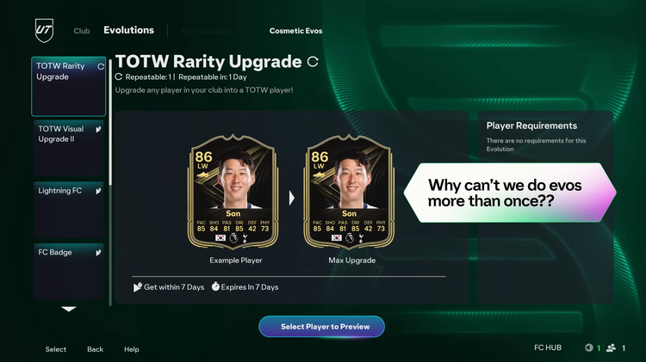Screen dimensions: 646x362
Task: Click the repeatable icon beside TOTW Rarity Upgrade title
Action: click(313, 62)
